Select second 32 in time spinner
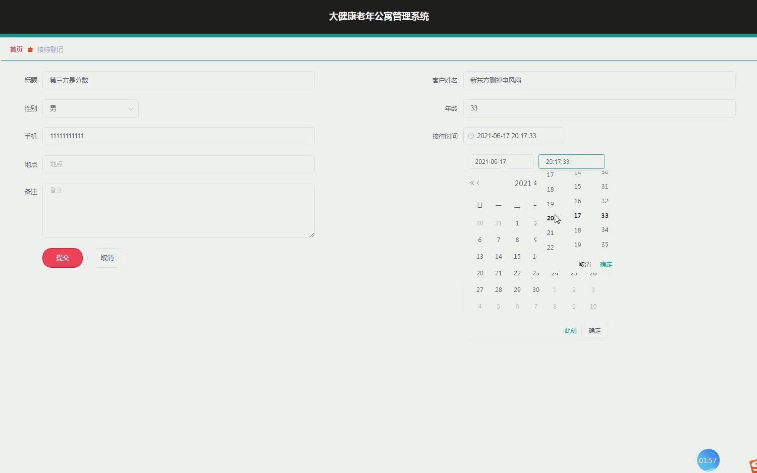 click(x=605, y=201)
